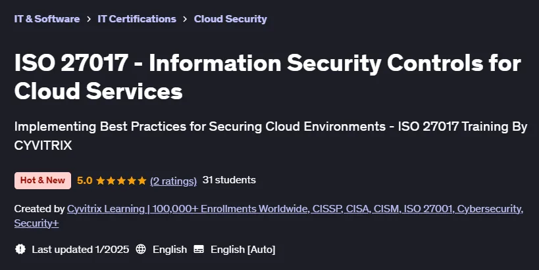Click the English [Auto] captions text
539x270 pixels.
[243, 250]
